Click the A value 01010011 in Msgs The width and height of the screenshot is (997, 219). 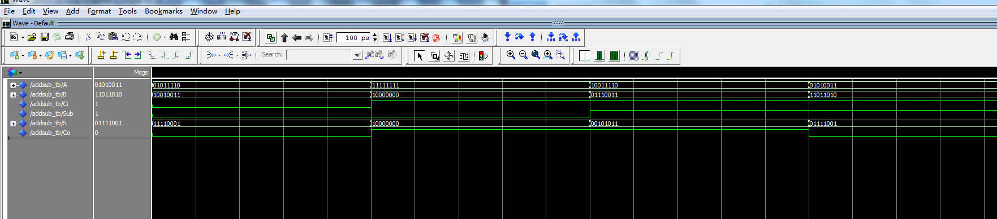tap(109, 85)
